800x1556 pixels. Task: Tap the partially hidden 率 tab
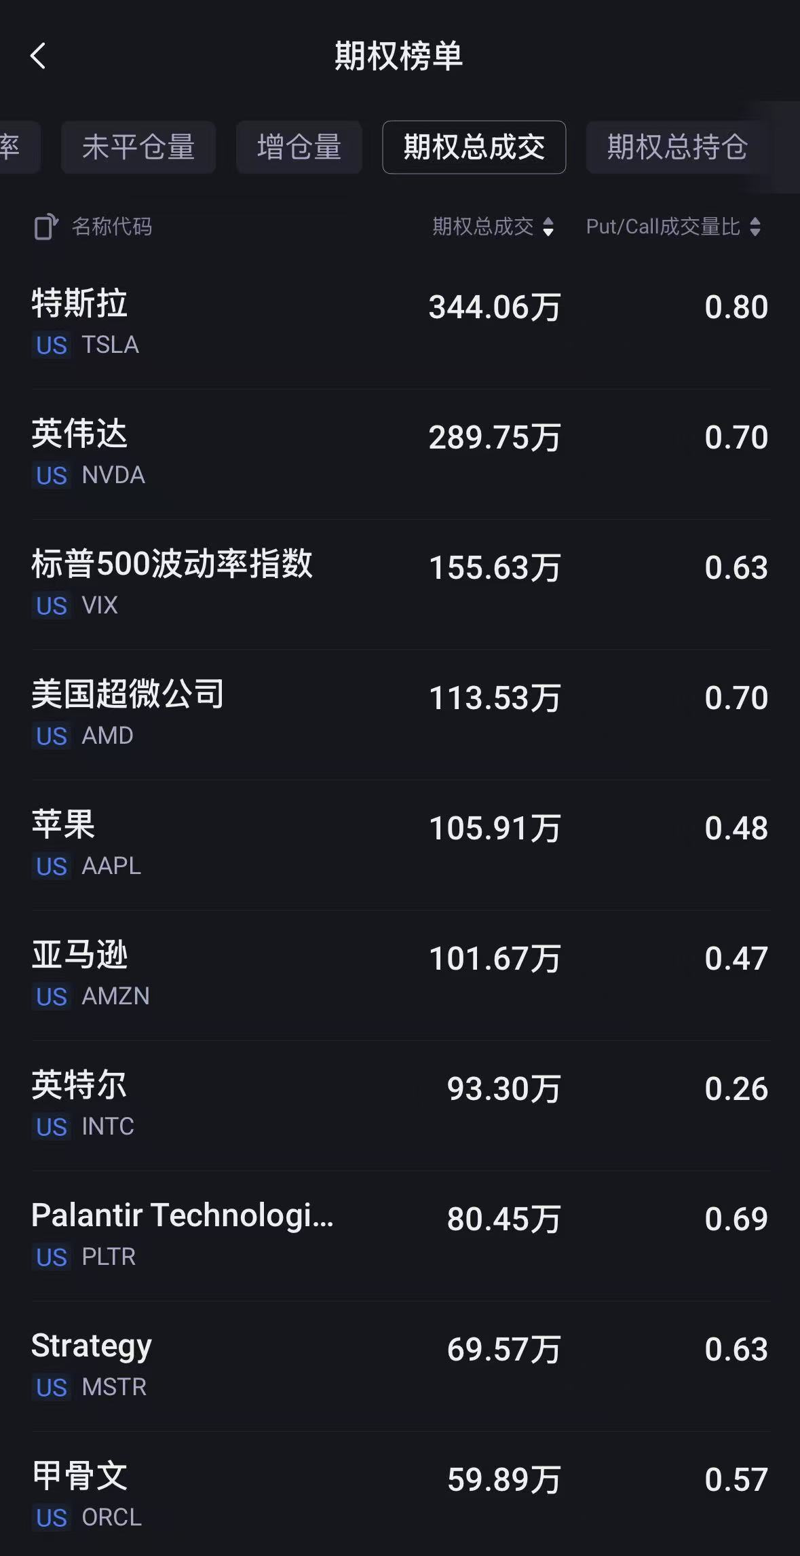[x=15, y=147]
